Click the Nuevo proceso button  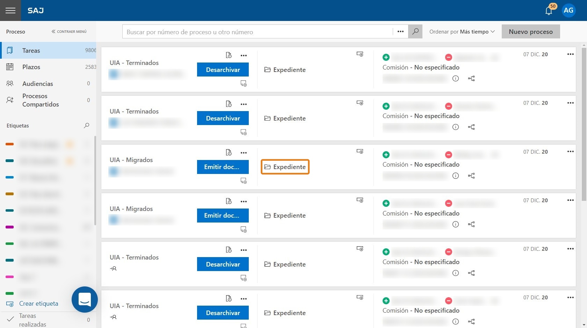tap(531, 31)
